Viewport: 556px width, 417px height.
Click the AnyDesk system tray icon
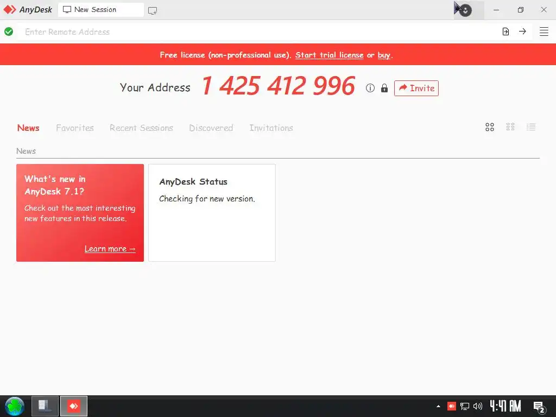[x=451, y=406]
